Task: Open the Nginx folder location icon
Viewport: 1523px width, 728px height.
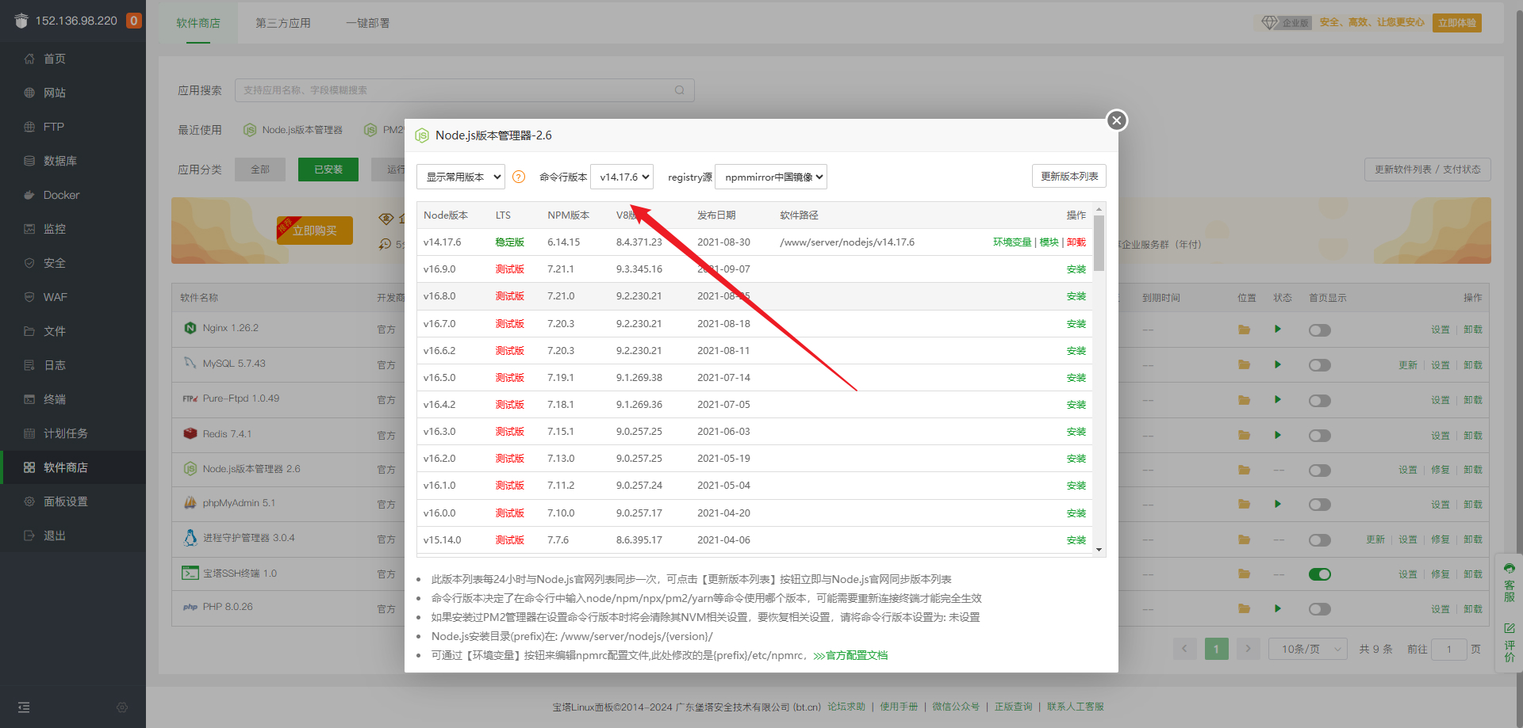Action: click(1244, 330)
